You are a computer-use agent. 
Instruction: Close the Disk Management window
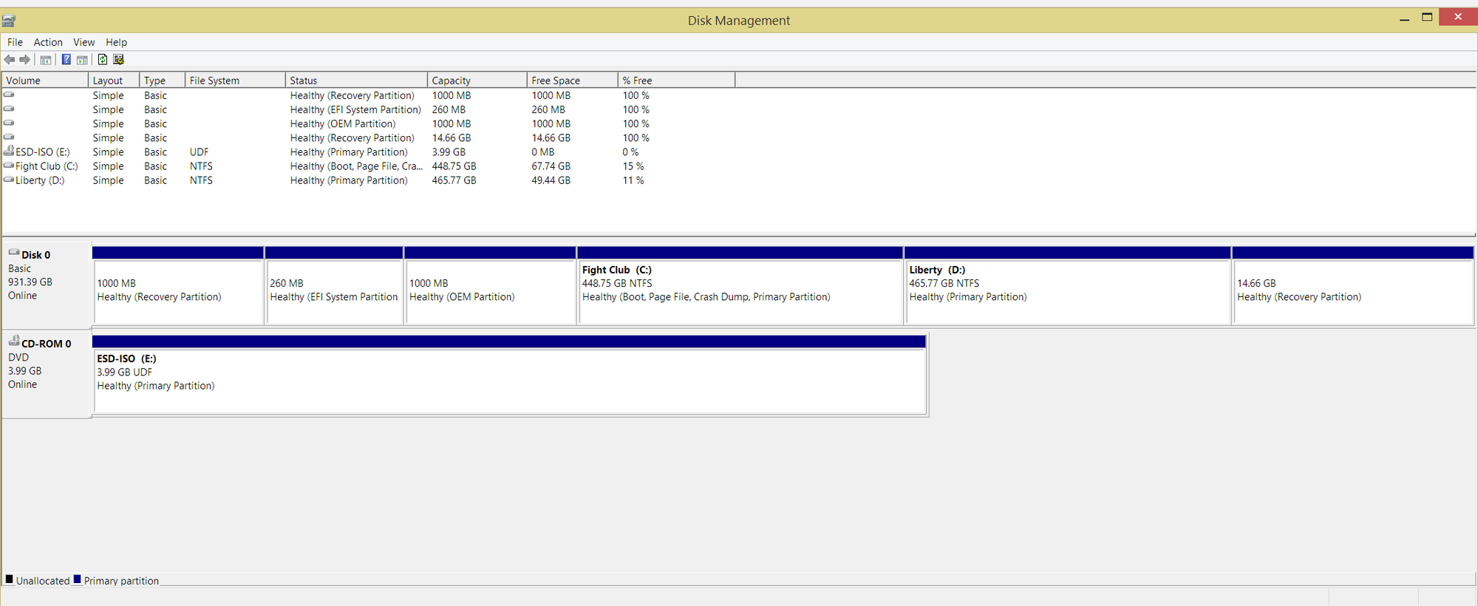1458,16
